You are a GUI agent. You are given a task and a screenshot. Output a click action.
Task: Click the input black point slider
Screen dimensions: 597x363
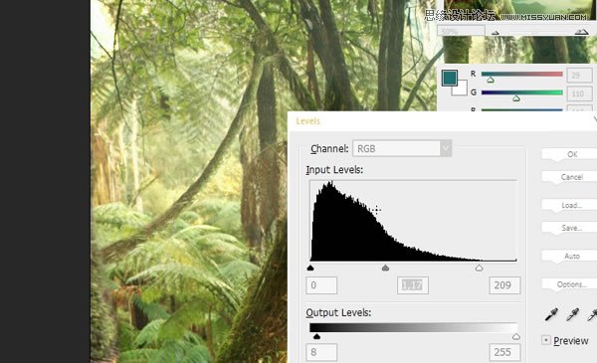310,268
